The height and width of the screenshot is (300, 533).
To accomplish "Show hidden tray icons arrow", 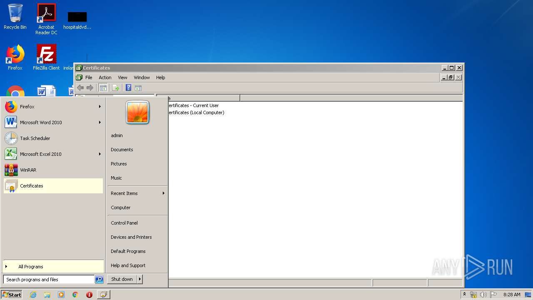I will click(465, 295).
